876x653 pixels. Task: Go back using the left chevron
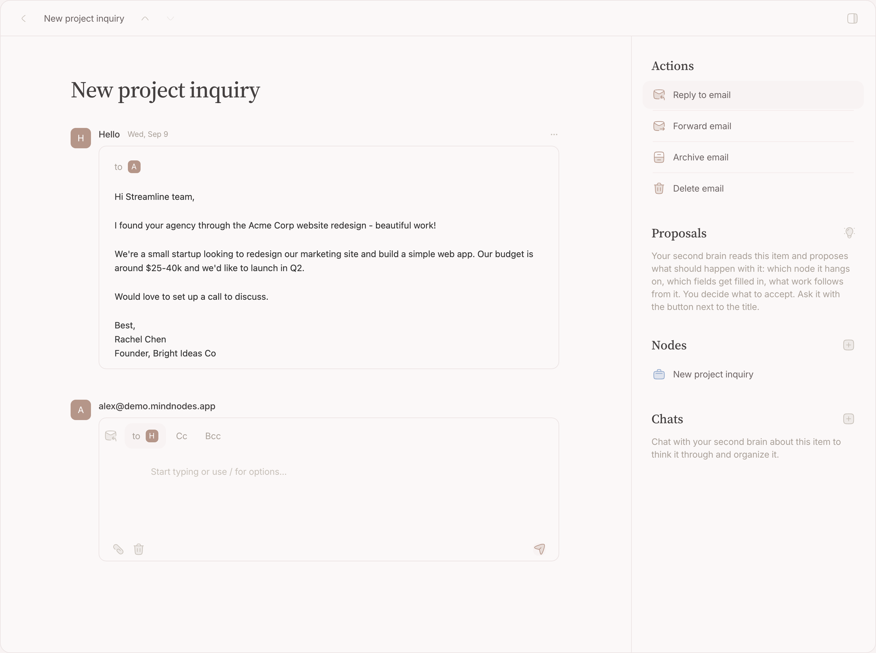tap(24, 18)
